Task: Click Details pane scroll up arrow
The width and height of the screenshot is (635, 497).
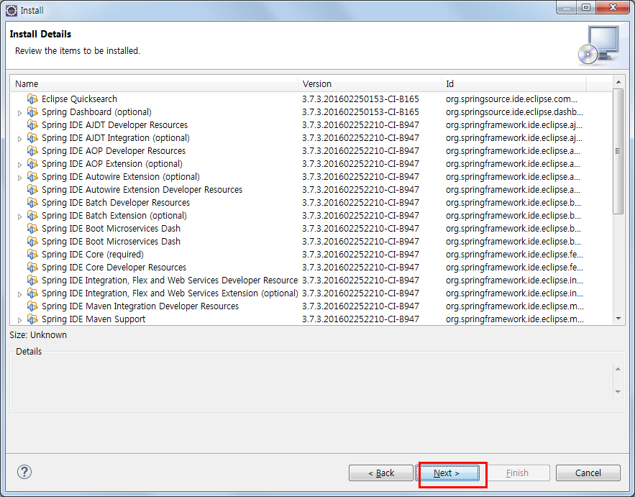Action: [618, 369]
